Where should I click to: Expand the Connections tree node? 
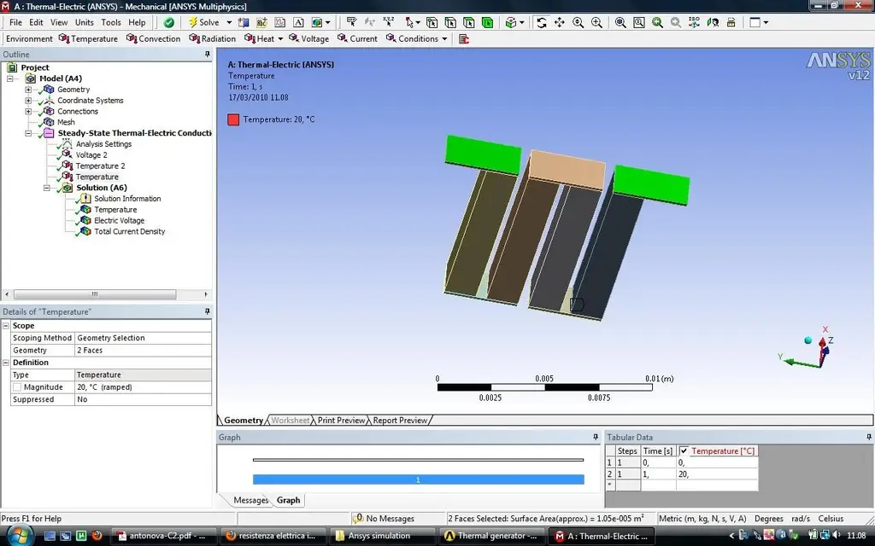click(28, 111)
